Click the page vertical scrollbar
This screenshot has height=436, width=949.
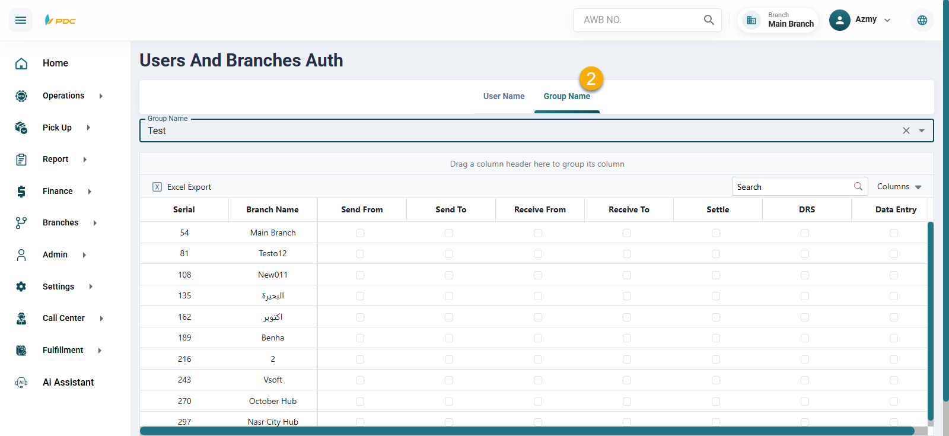pos(945,202)
